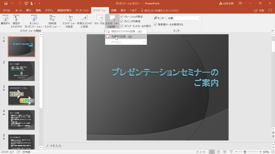Open the Insert tab (挿入)

29,10
